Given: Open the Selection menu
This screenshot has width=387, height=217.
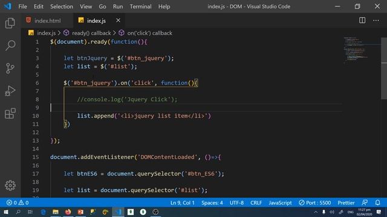Looking at the screenshot, I should 62,7.
